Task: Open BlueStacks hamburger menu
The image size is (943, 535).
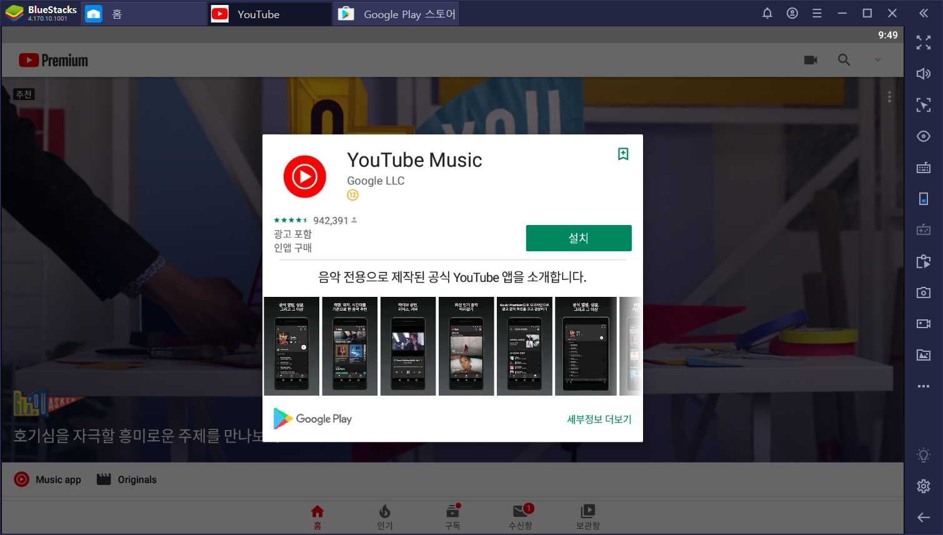Action: (817, 13)
